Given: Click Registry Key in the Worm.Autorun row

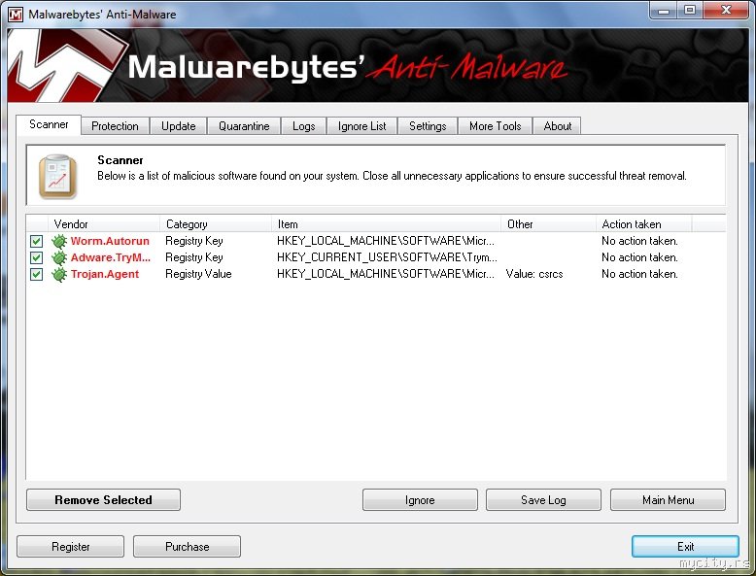Looking at the screenshot, I should pyautogui.click(x=193, y=241).
